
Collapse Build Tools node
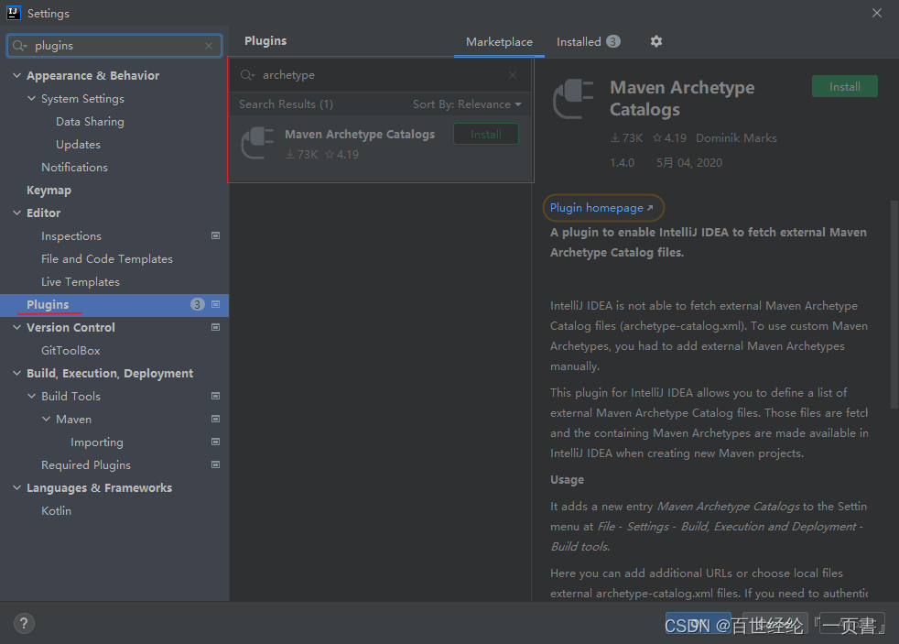(x=31, y=397)
